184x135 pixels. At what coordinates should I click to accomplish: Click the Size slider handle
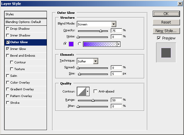click(79, 74)
